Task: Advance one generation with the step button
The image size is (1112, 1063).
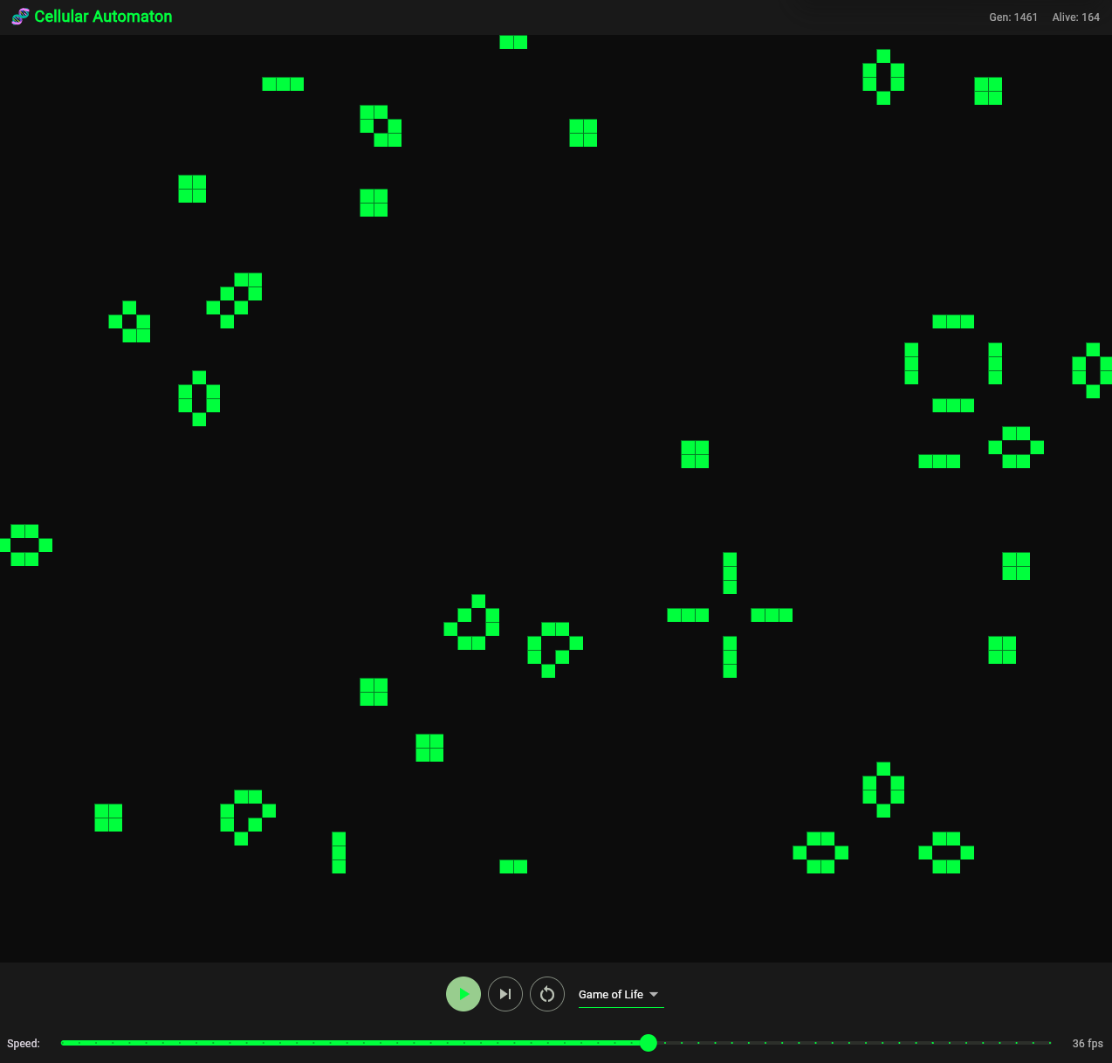Action: pyautogui.click(x=505, y=994)
